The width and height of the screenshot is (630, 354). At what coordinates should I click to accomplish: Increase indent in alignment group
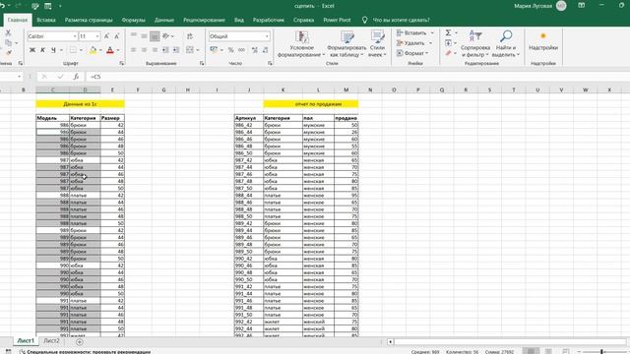click(x=176, y=50)
